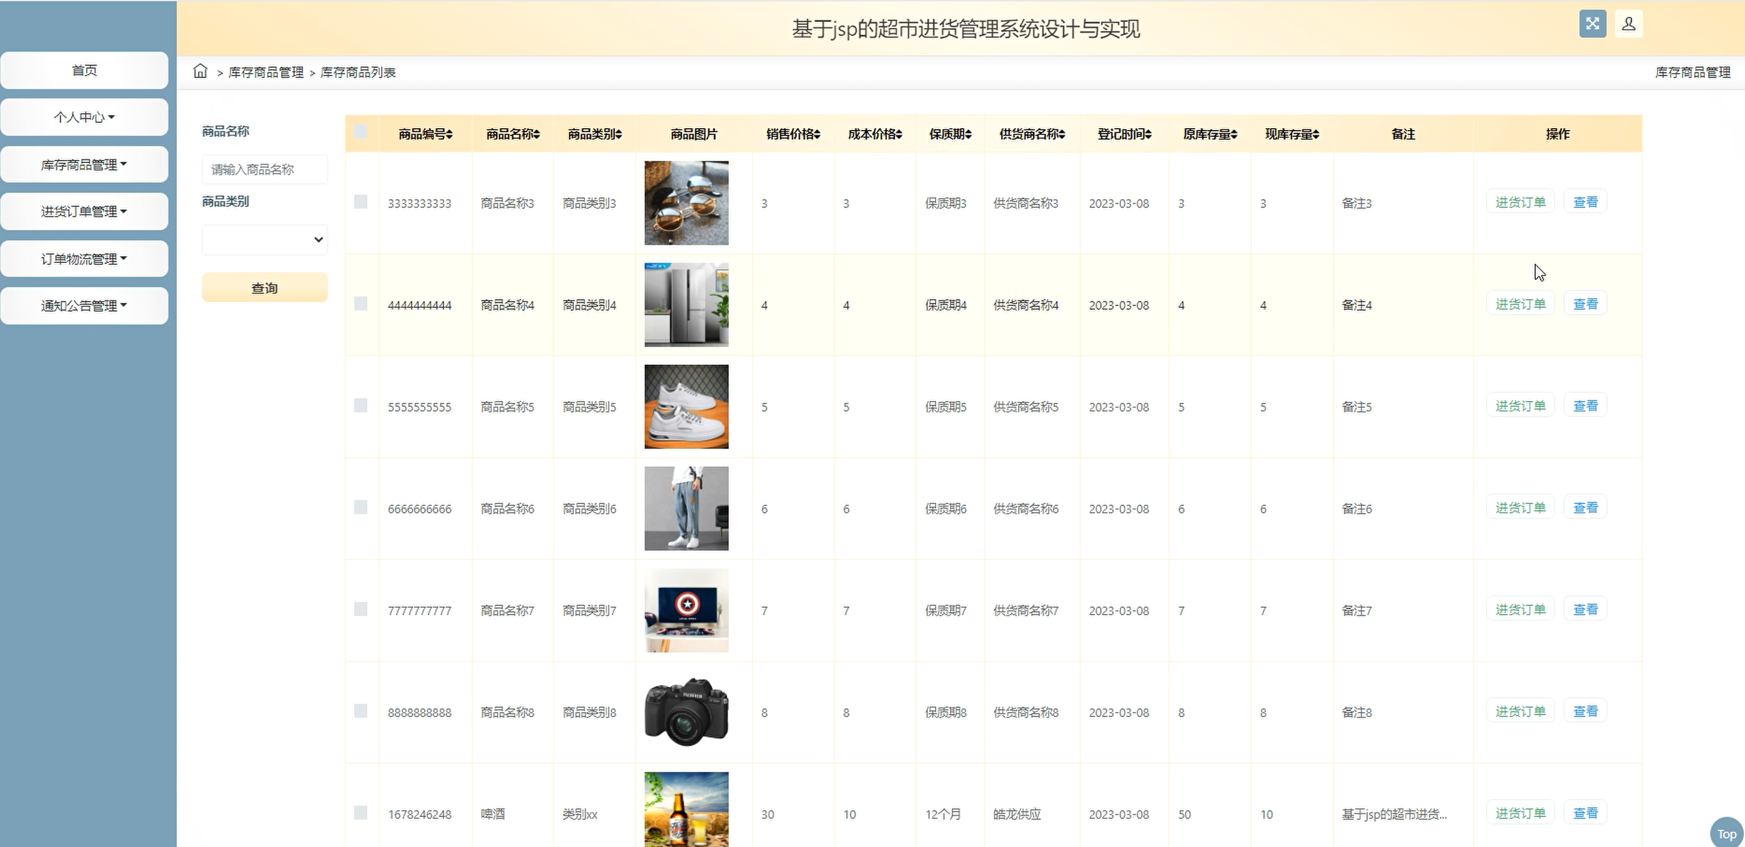Sort by 现库存量 column header
Screen dimensions: 1745x847
point(1292,134)
